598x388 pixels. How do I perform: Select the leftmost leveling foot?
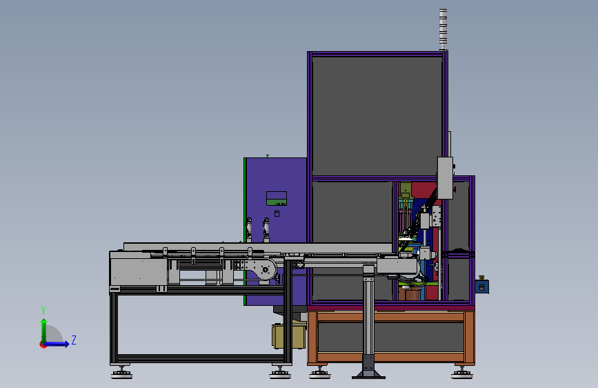pyautogui.click(x=121, y=373)
